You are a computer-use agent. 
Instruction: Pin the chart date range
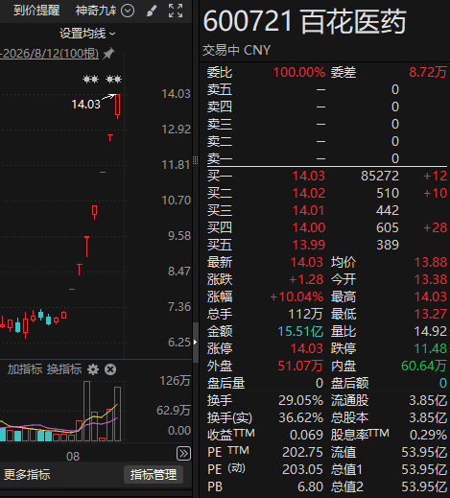(108, 54)
